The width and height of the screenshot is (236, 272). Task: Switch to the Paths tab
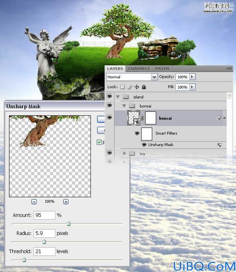(162, 69)
